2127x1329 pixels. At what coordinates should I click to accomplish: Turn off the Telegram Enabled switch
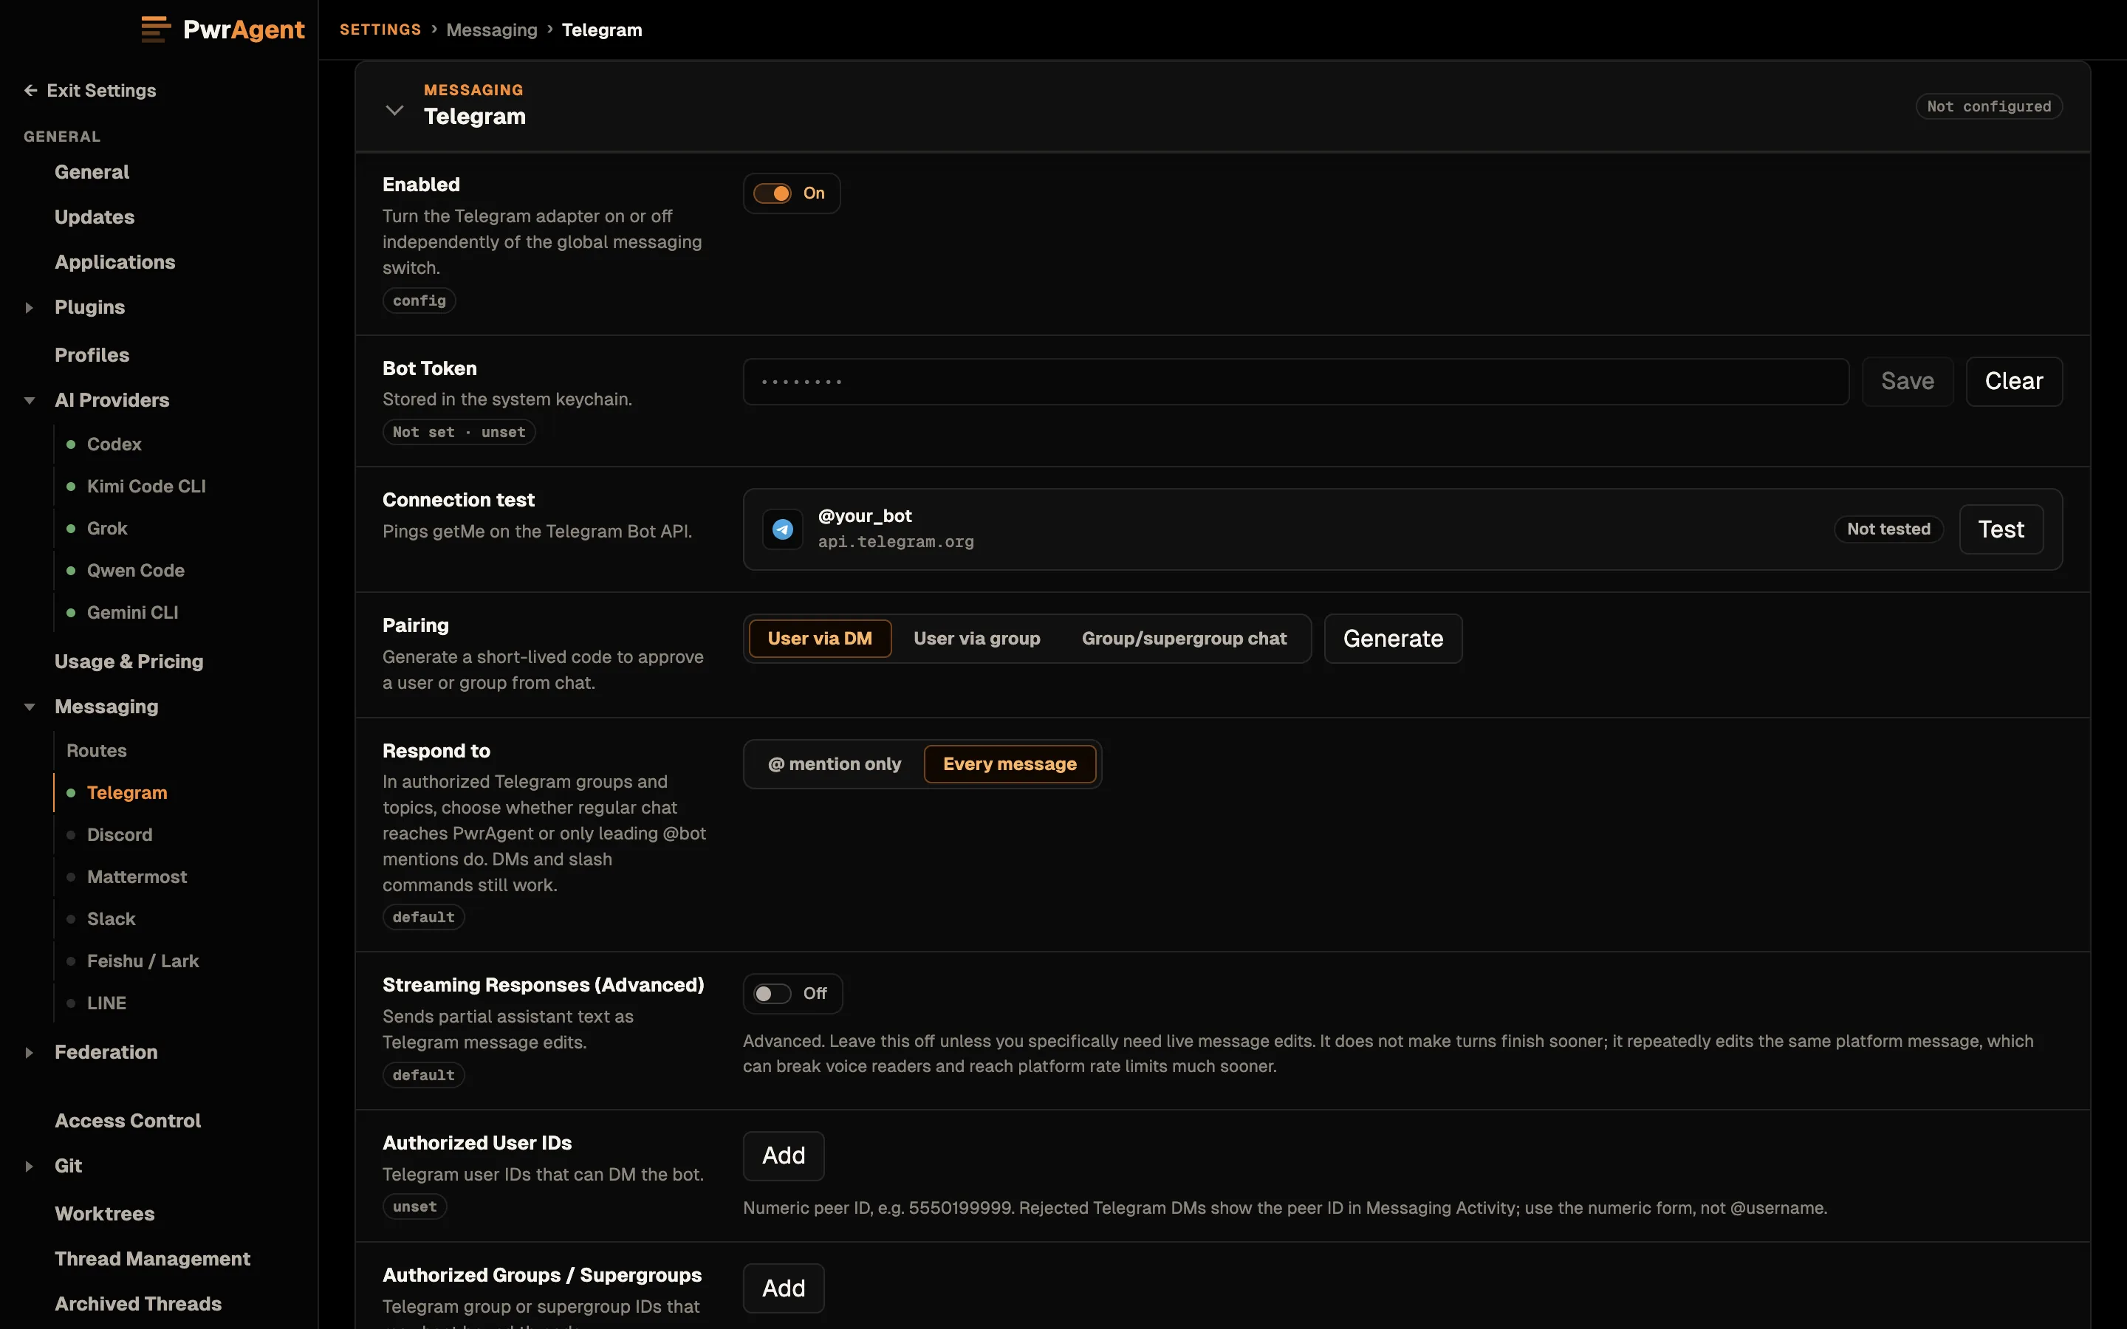773,193
